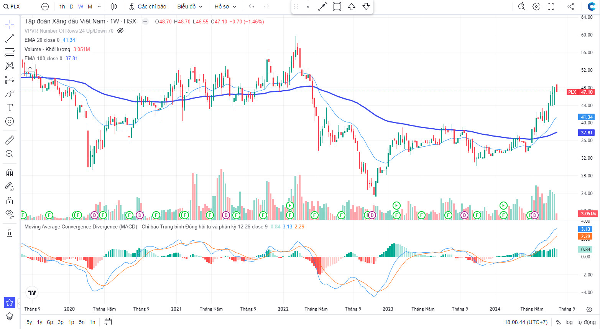The height and width of the screenshot is (329, 600).
Task: Toggle magnet mode
Action: point(10,173)
